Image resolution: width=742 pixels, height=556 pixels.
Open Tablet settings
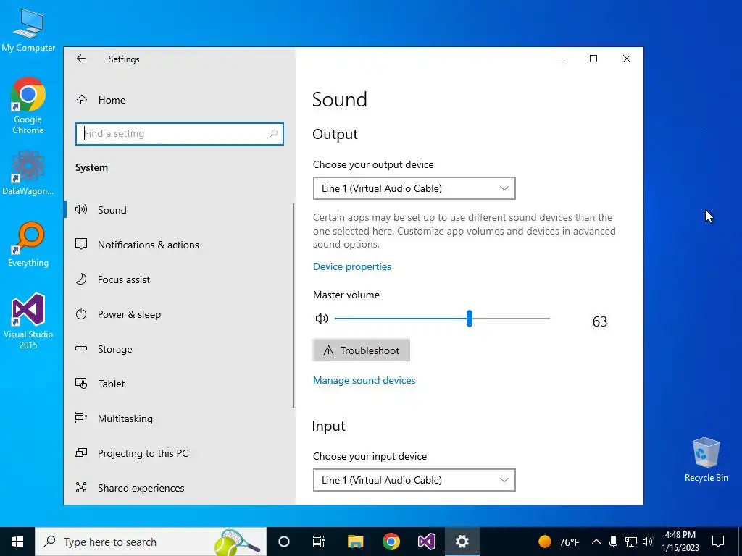(178, 384)
